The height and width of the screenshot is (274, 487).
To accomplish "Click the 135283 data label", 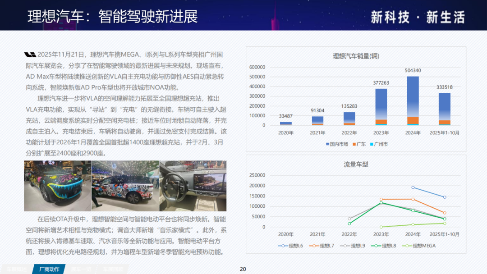I will pyautogui.click(x=349, y=106).
